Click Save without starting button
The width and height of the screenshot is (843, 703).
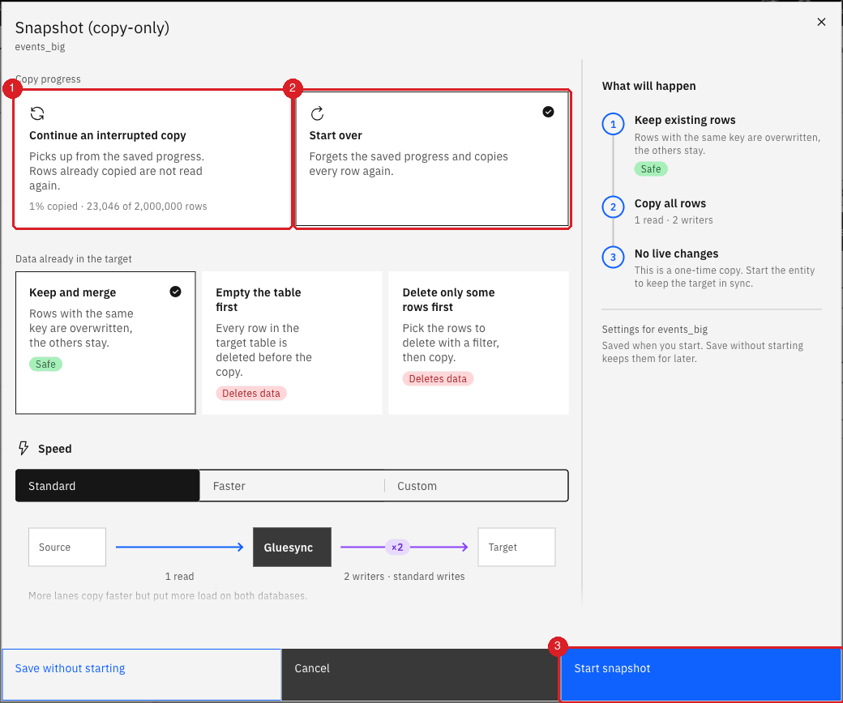tap(141, 675)
